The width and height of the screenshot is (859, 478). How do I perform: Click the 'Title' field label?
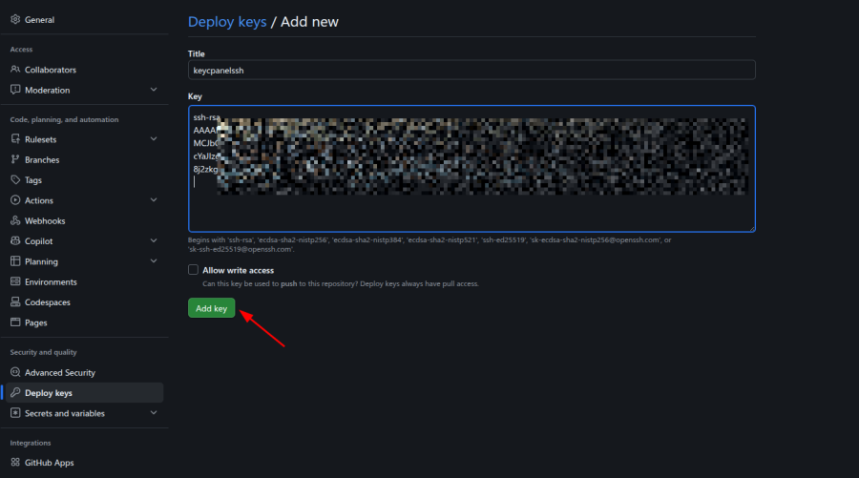point(196,53)
